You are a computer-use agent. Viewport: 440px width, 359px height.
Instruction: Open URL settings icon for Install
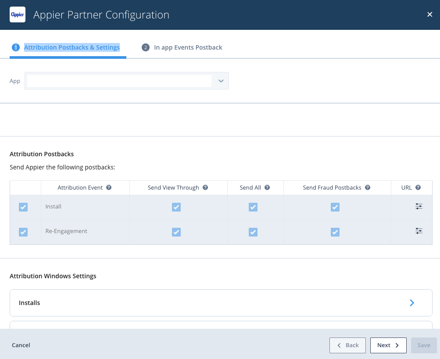[x=419, y=206]
